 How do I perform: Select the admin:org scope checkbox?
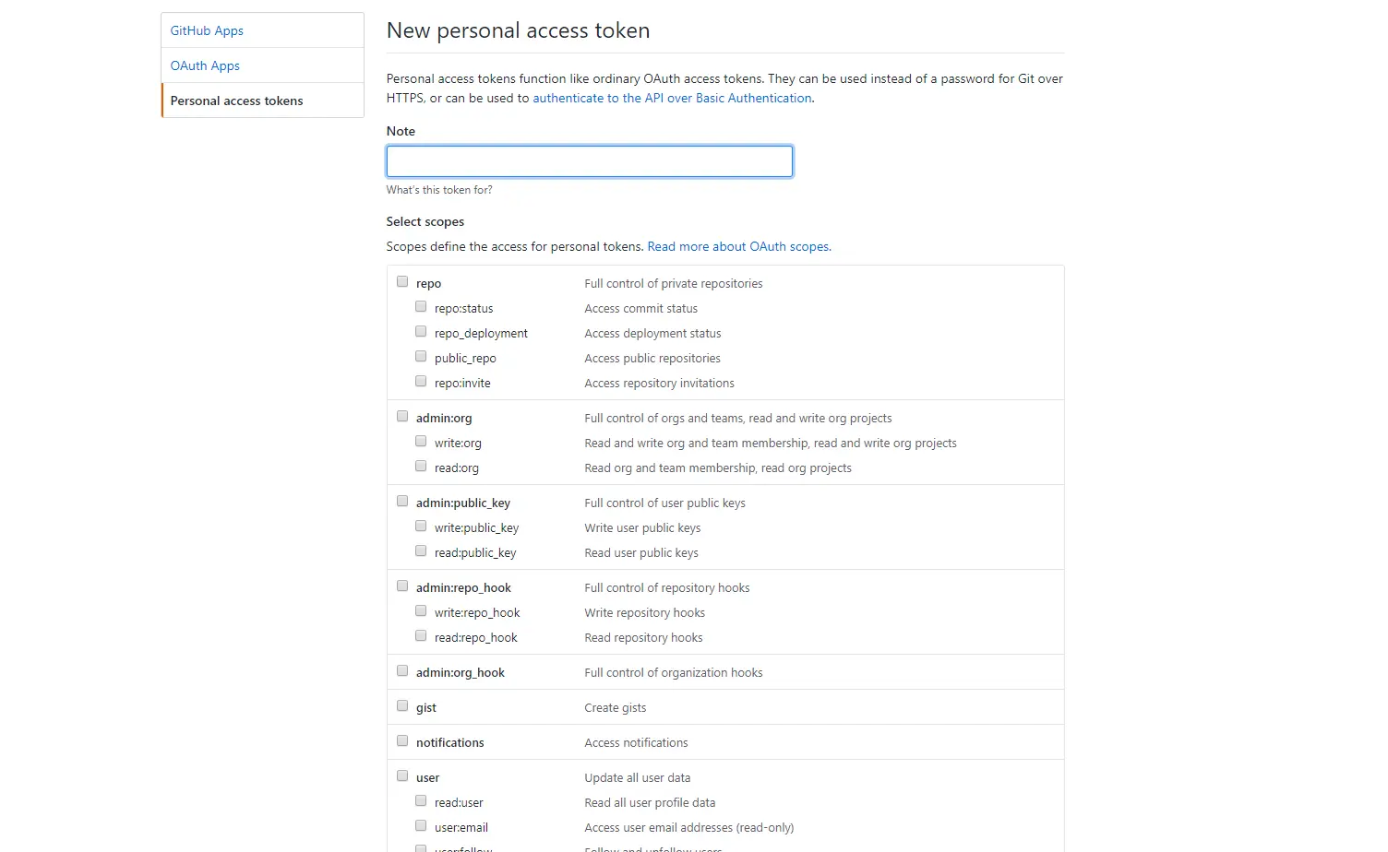click(402, 417)
